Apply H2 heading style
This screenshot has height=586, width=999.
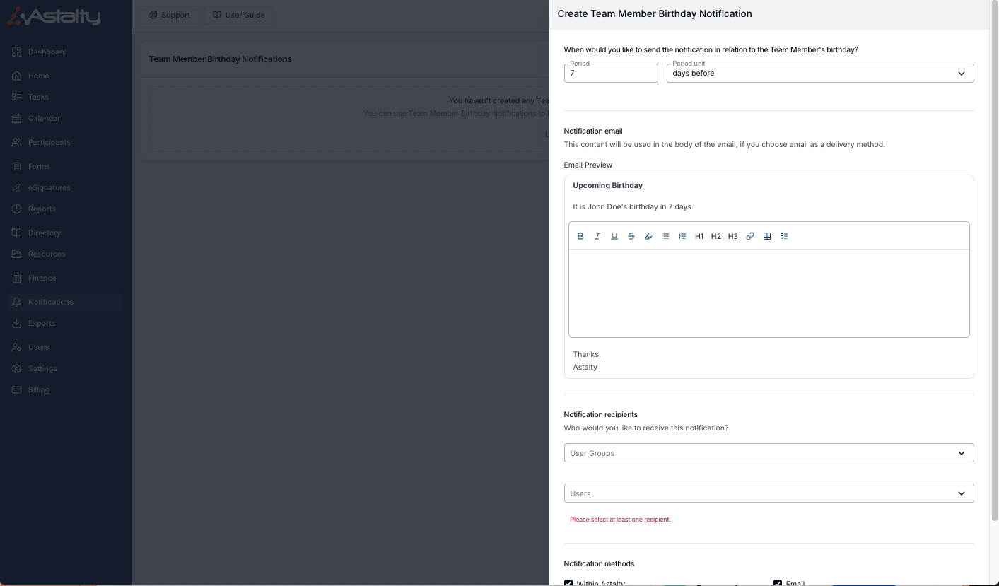(x=716, y=236)
